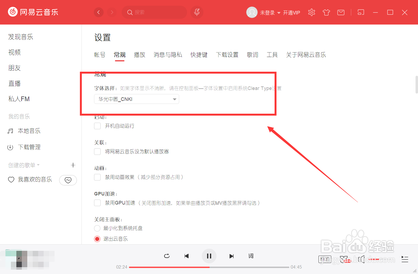Viewport: 418px width, 274px height.
Task: Select 最小化到系统托盘 radio option
Action: (x=97, y=228)
